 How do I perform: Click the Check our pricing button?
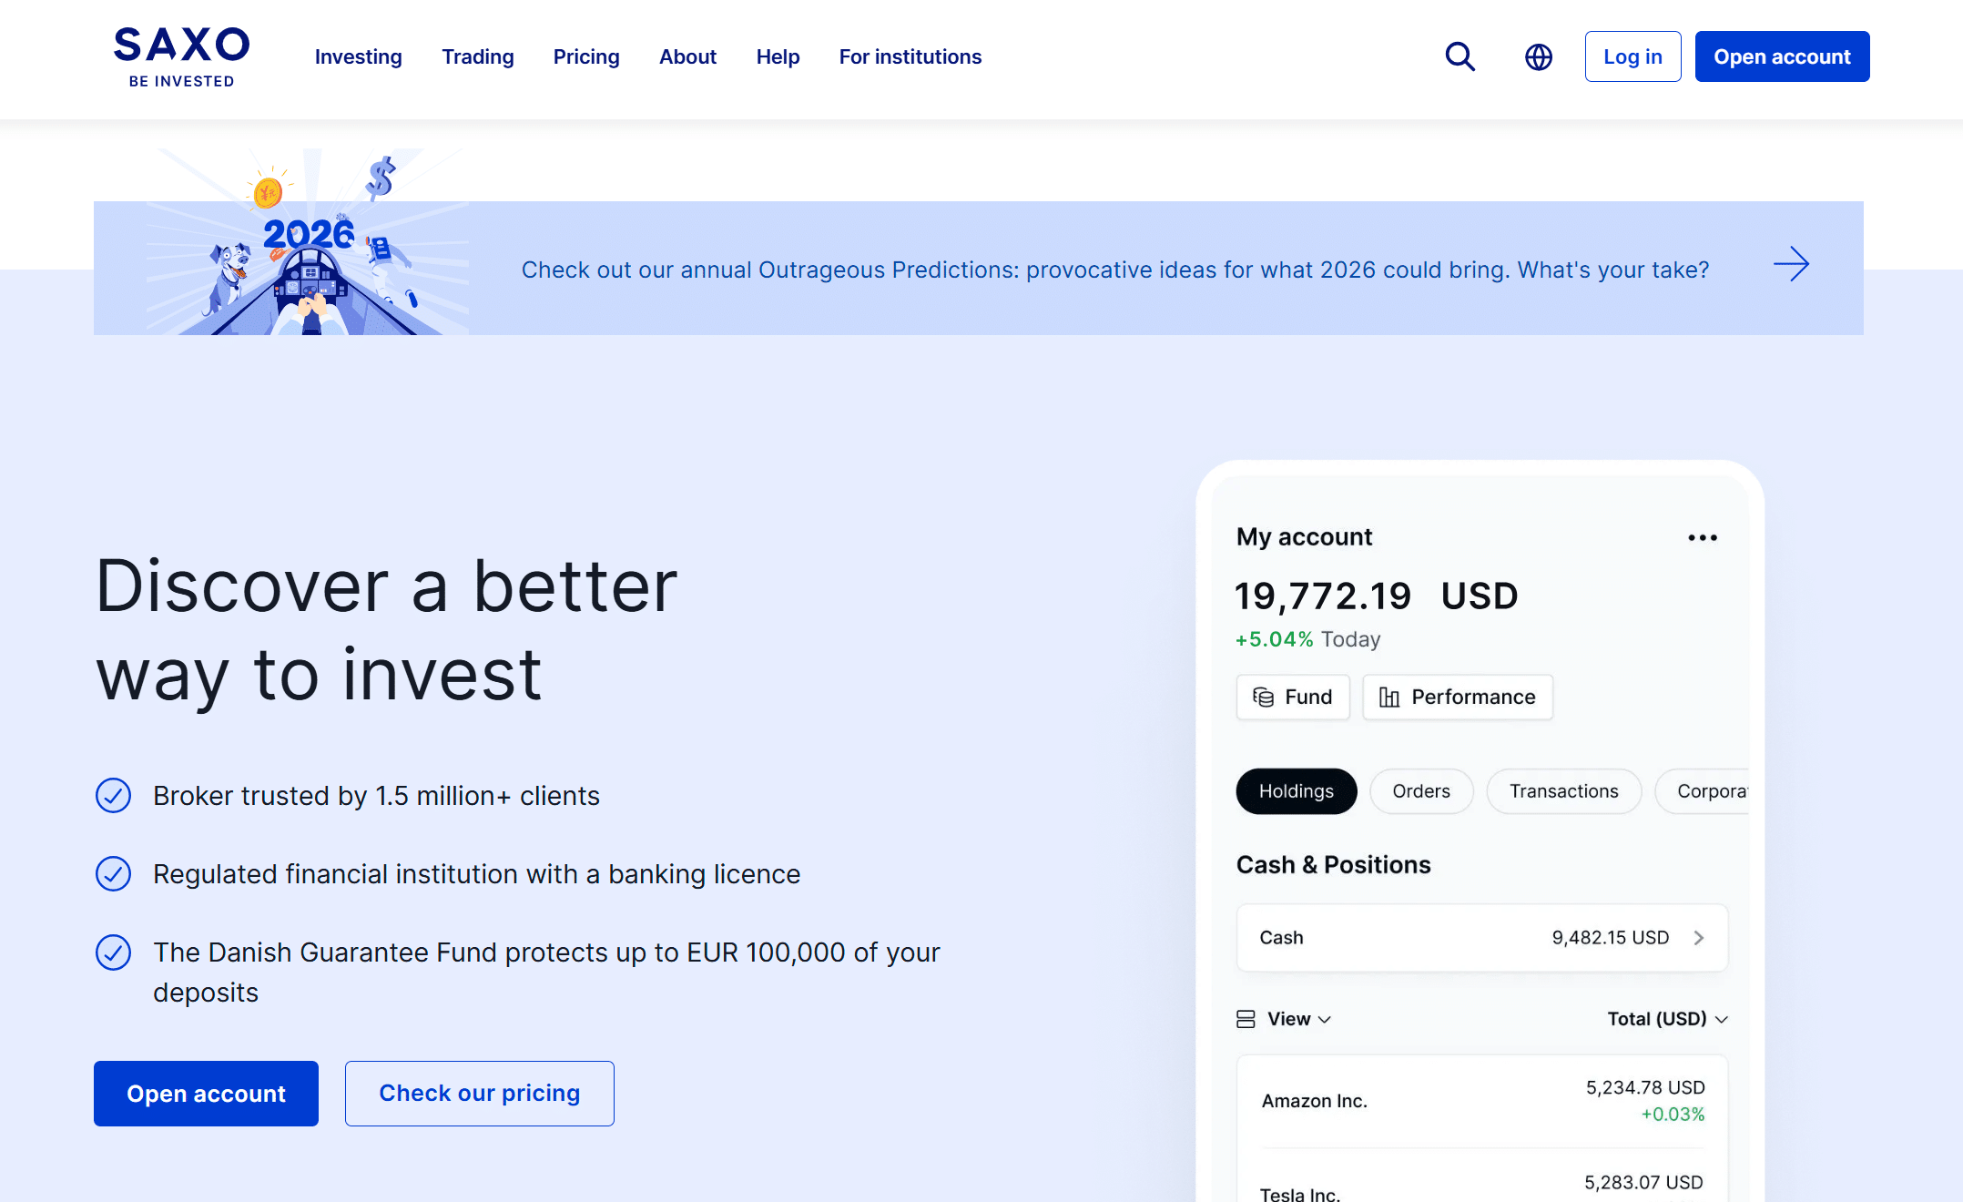pos(479,1093)
